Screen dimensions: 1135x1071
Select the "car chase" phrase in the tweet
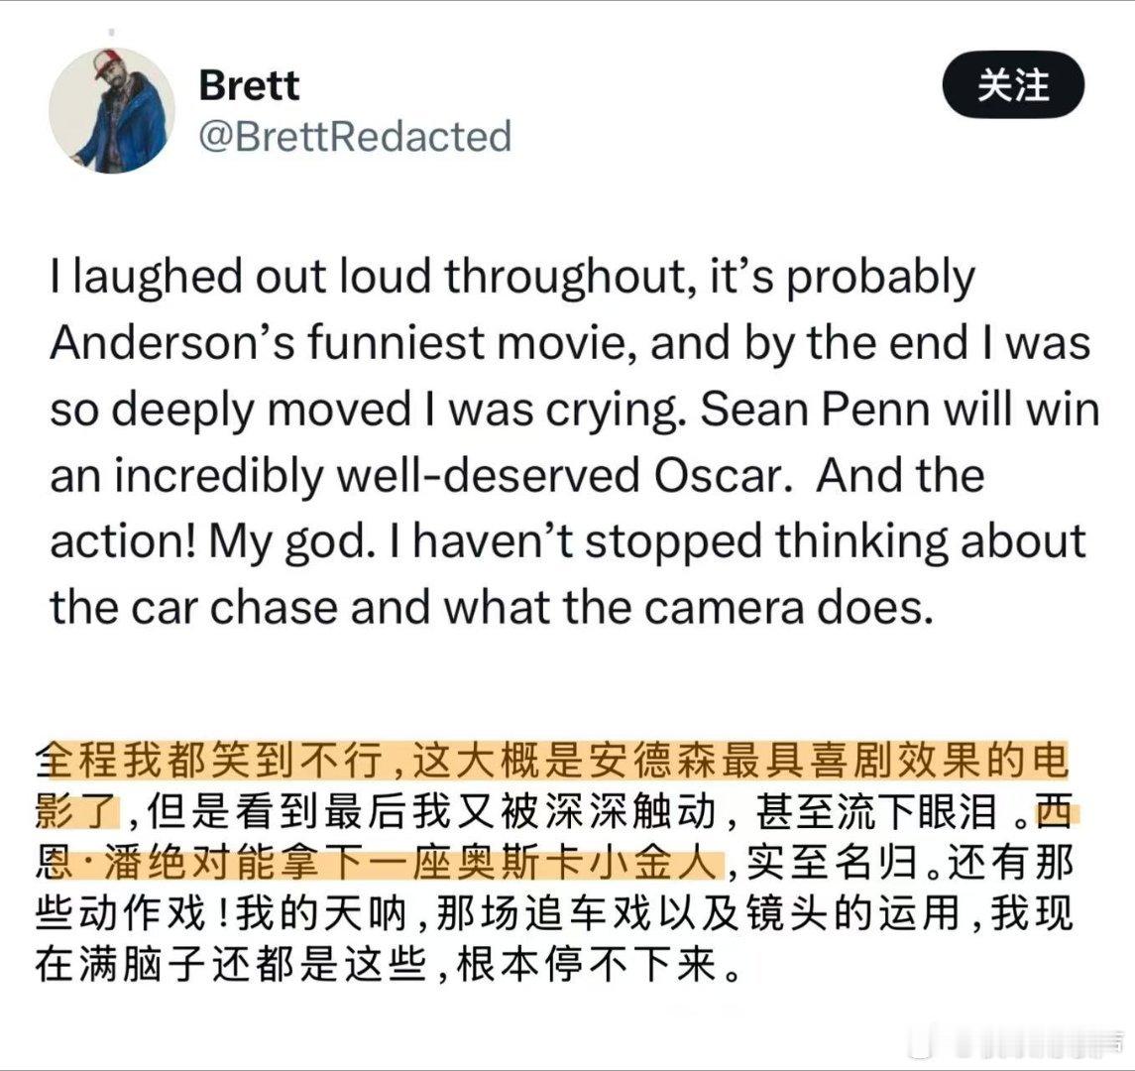233,608
